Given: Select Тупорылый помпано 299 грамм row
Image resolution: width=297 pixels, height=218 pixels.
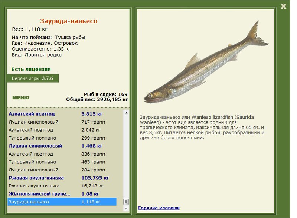Looking at the screenshot, I should point(62,138).
